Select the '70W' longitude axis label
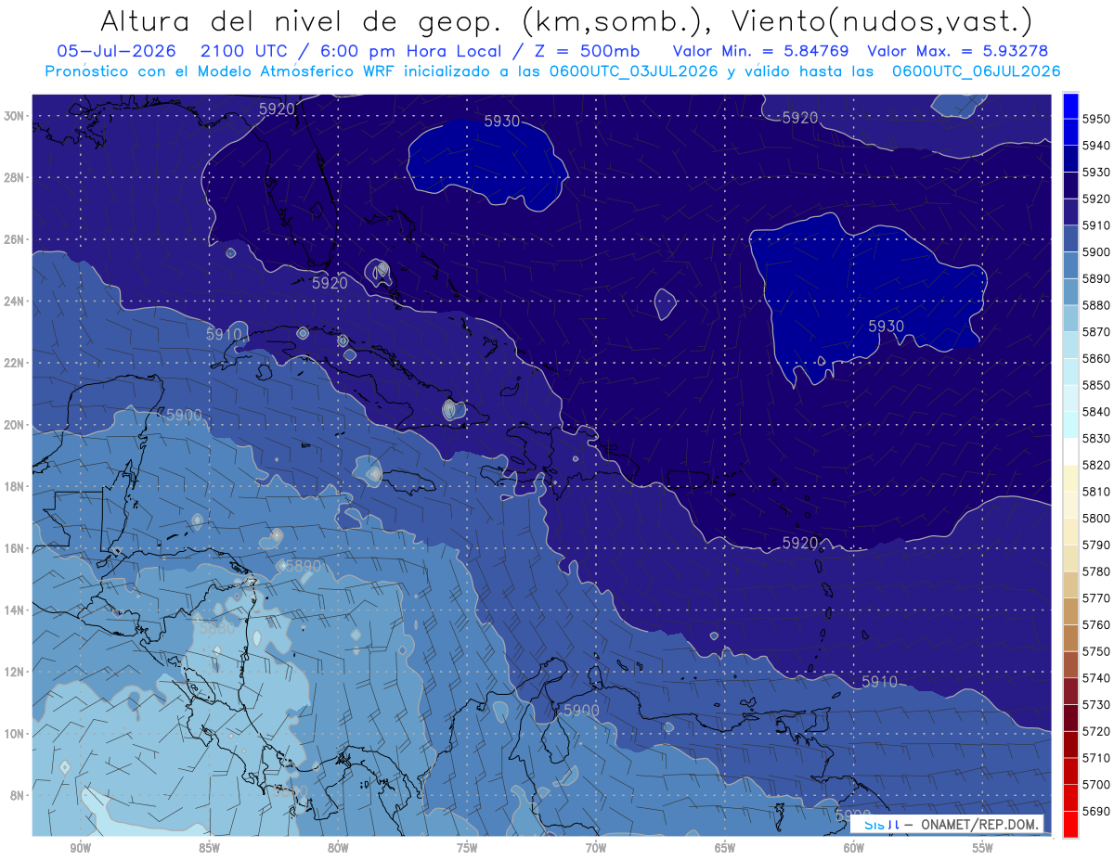The width and height of the screenshot is (1114, 860). 596,848
